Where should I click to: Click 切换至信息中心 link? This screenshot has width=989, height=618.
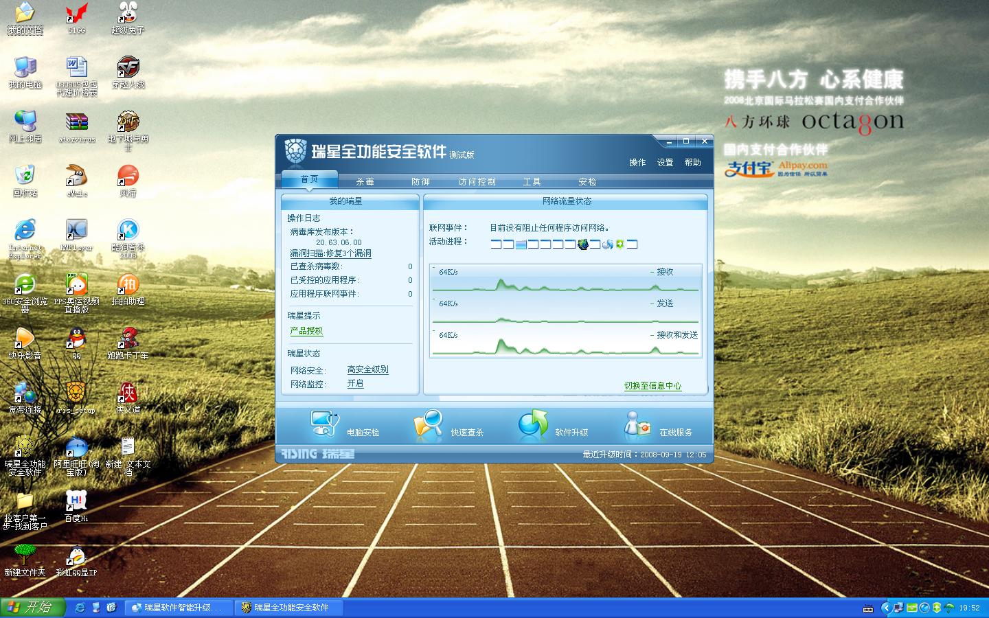point(652,386)
